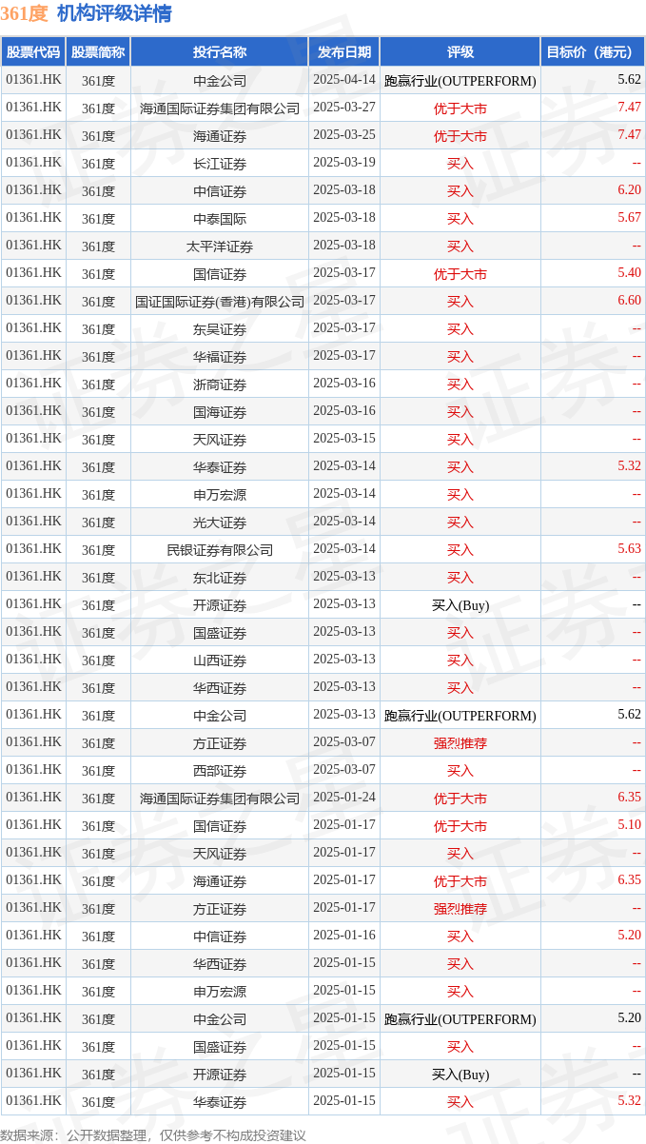Click target price 5.32 in 2025-01-15 row

coord(629,1101)
